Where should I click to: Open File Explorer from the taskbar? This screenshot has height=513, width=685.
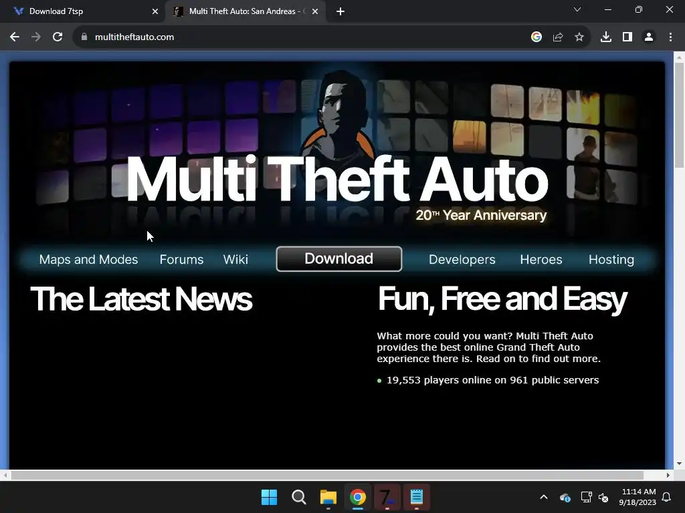[328, 497]
